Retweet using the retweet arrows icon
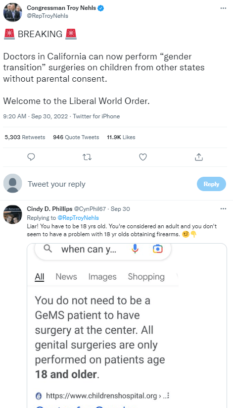 point(87,157)
